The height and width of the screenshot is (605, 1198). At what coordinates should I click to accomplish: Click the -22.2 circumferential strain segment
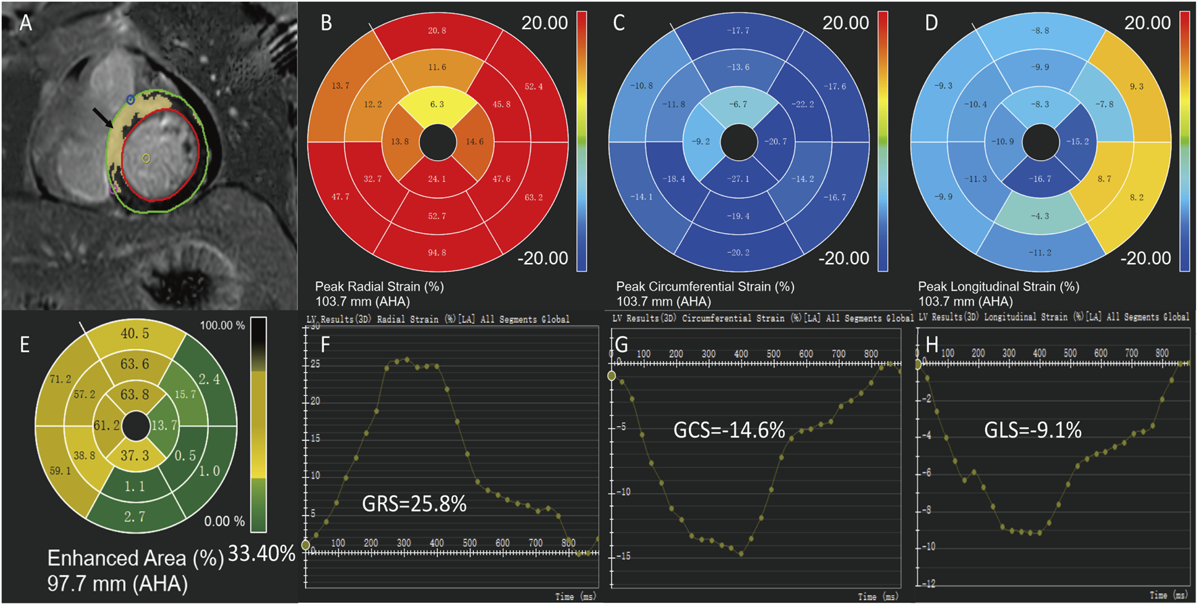pyautogui.click(x=803, y=104)
